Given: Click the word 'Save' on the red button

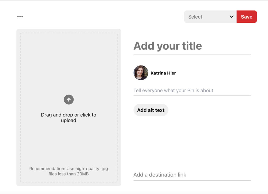Looking at the screenshot, I should pyautogui.click(x=247, y=17).
